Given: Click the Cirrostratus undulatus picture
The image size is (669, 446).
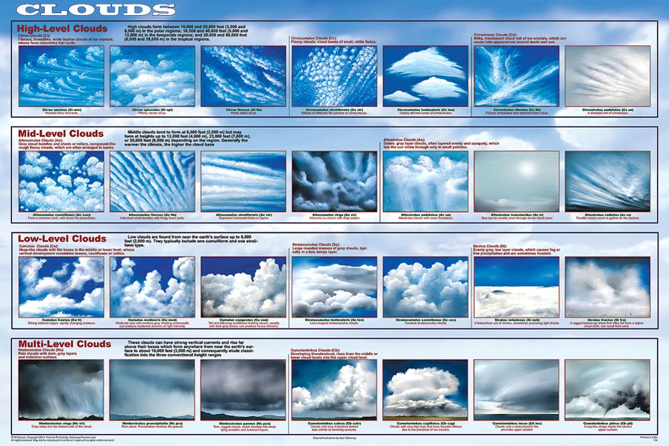Looking at the screenshot, I should point(607,76).
